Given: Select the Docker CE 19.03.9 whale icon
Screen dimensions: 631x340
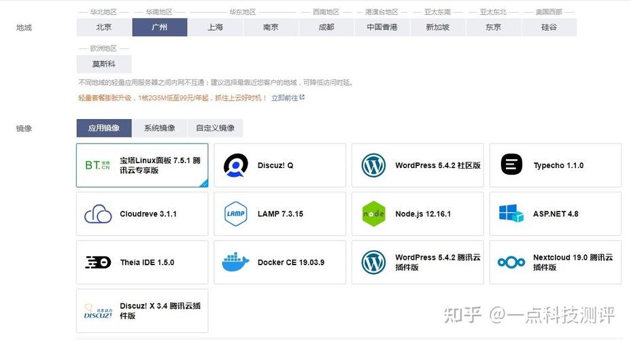Looking at the screenshot, I should [x=236, y=262].
